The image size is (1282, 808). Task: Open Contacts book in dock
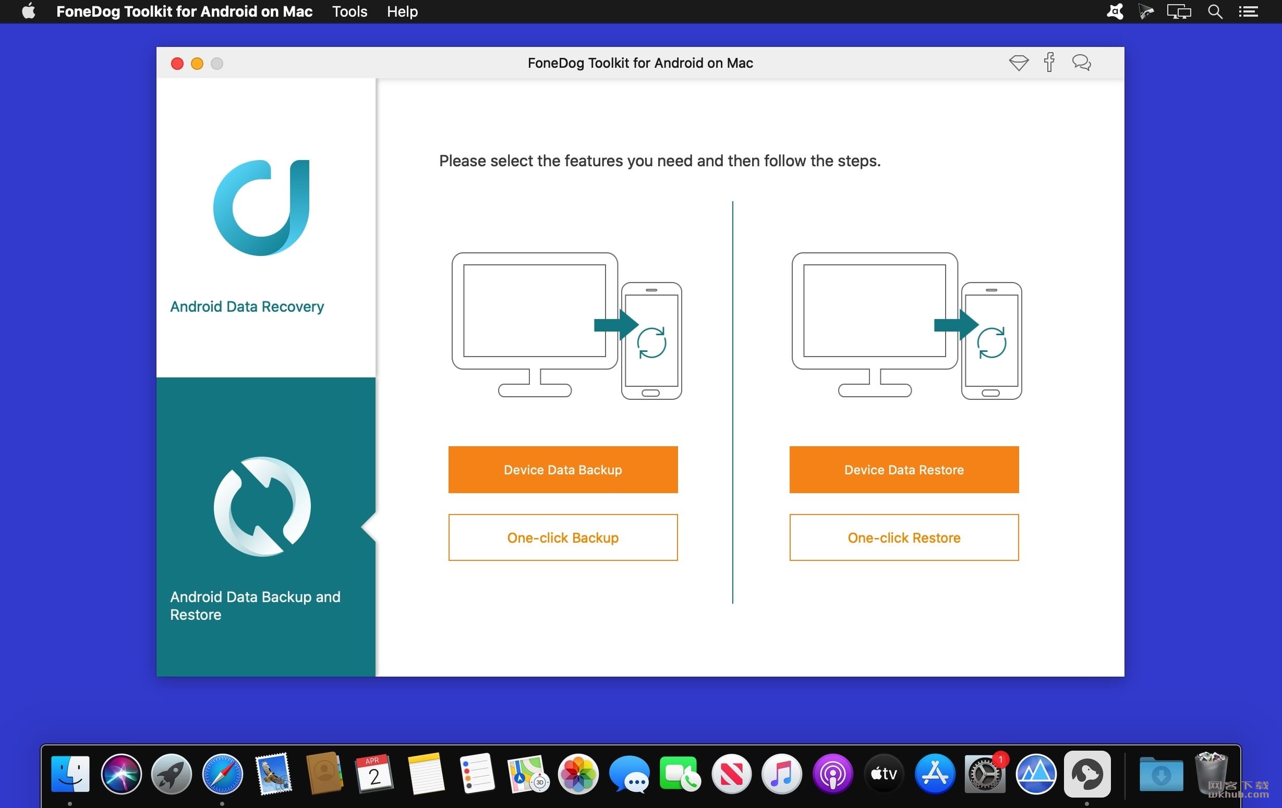324,773
